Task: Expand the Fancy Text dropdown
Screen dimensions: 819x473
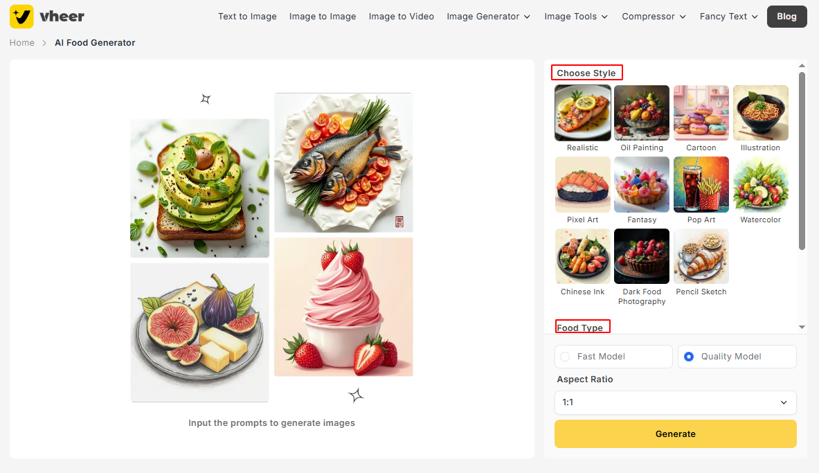Action: pyautogui.click(x=728, y=17)
